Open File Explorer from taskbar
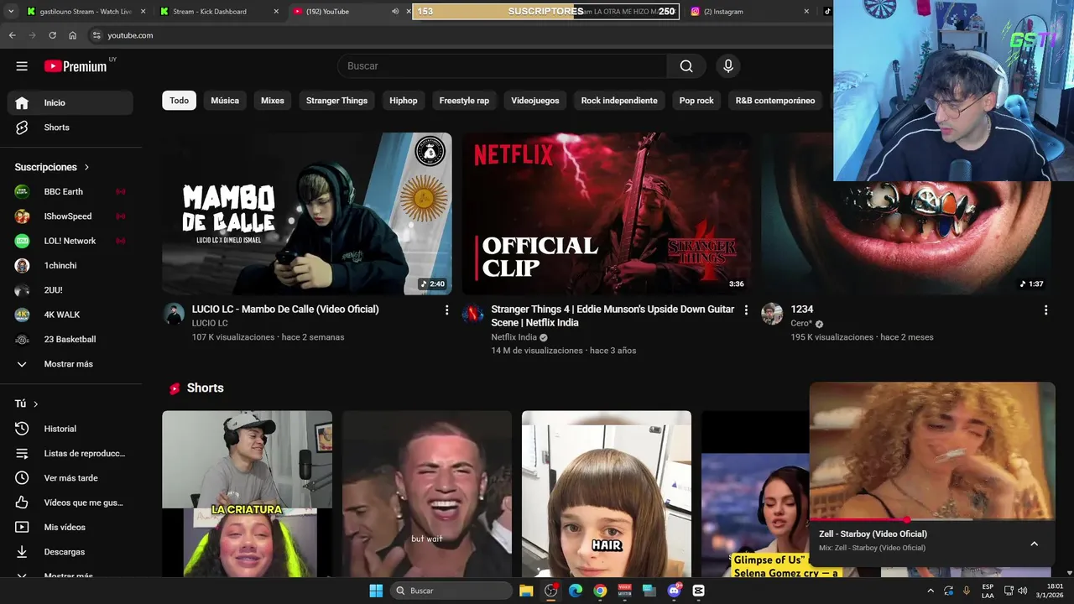Image resolution: width=1074 pixels, height=604 pixels. click(x=526, y=591)
